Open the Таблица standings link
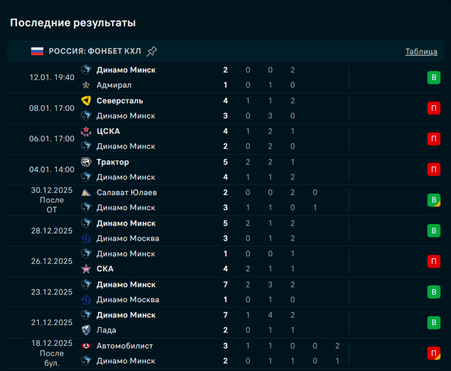The width and height of the screenshot is (451, 371). (x=421, y=51)
